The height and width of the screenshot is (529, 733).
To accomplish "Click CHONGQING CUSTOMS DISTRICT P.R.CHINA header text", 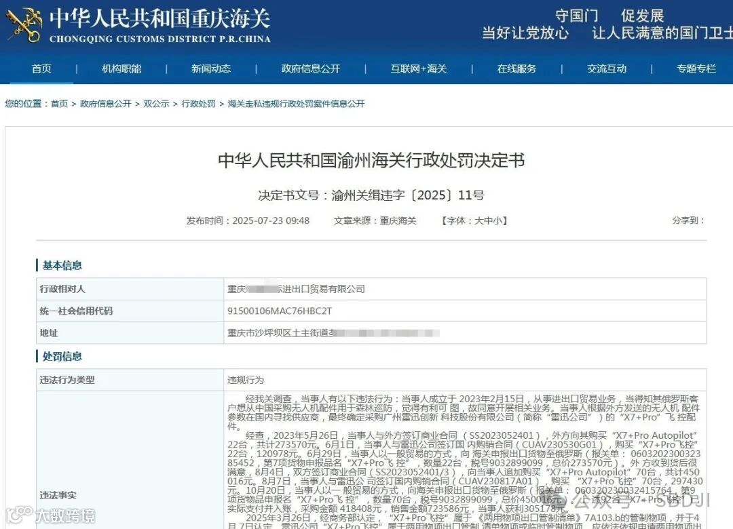I will click(x=160, y=39).
